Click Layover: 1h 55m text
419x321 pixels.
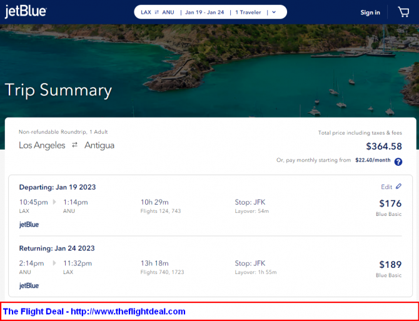[x=256, y=272]
